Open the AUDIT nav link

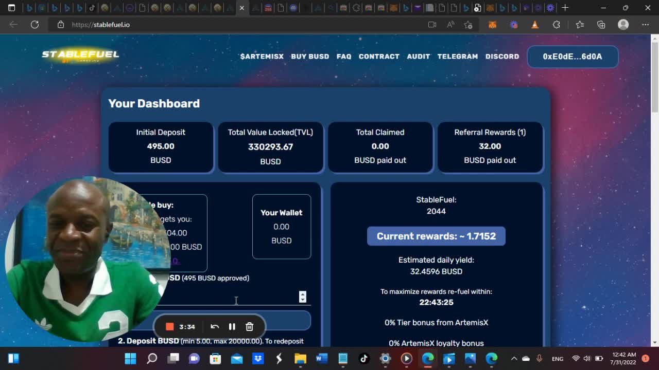coord(419,57)
